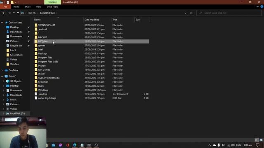Open the ENG language input indicator
The height and width of the screenshot is (148, 264).
(x=238, y=145)
